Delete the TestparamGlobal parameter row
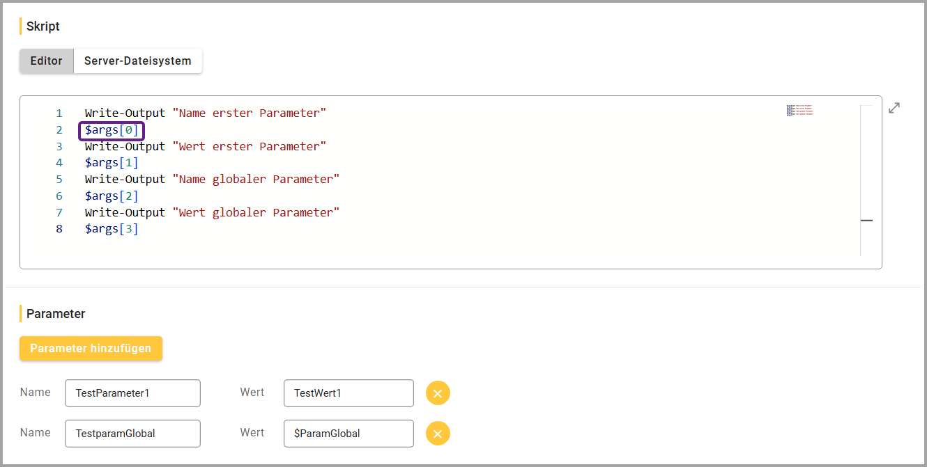Image resolution: width=927 pixels, height=467 pixels. (x=438, y=434)
